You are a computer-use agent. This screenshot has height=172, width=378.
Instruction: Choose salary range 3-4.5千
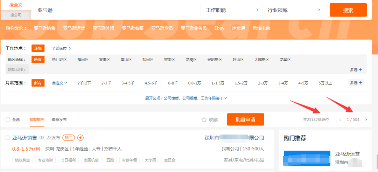(128, 83)
